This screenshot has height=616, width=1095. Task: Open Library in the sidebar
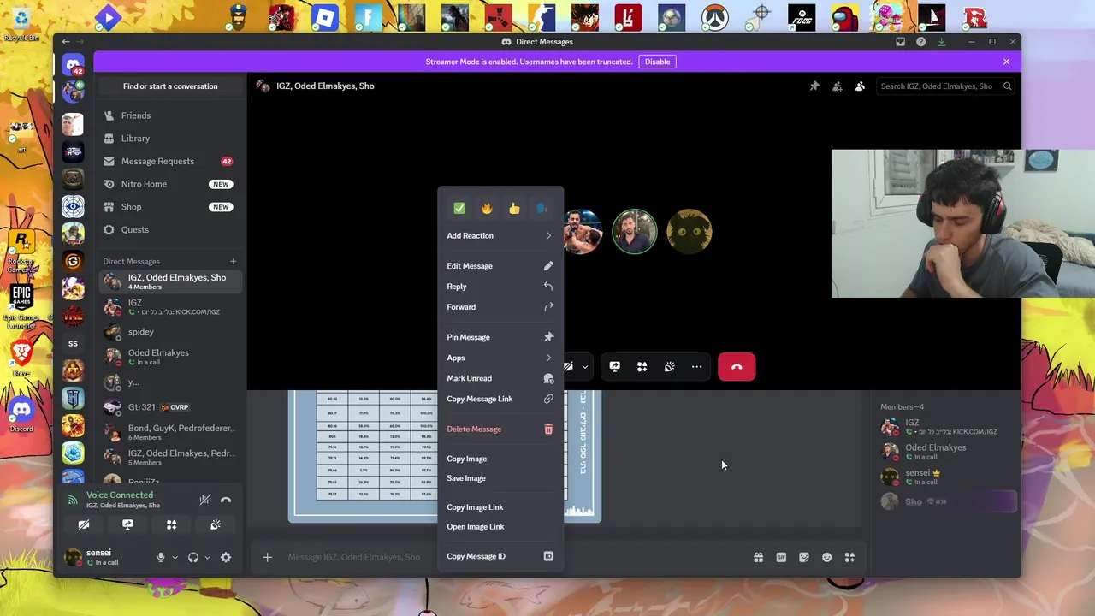170,139
